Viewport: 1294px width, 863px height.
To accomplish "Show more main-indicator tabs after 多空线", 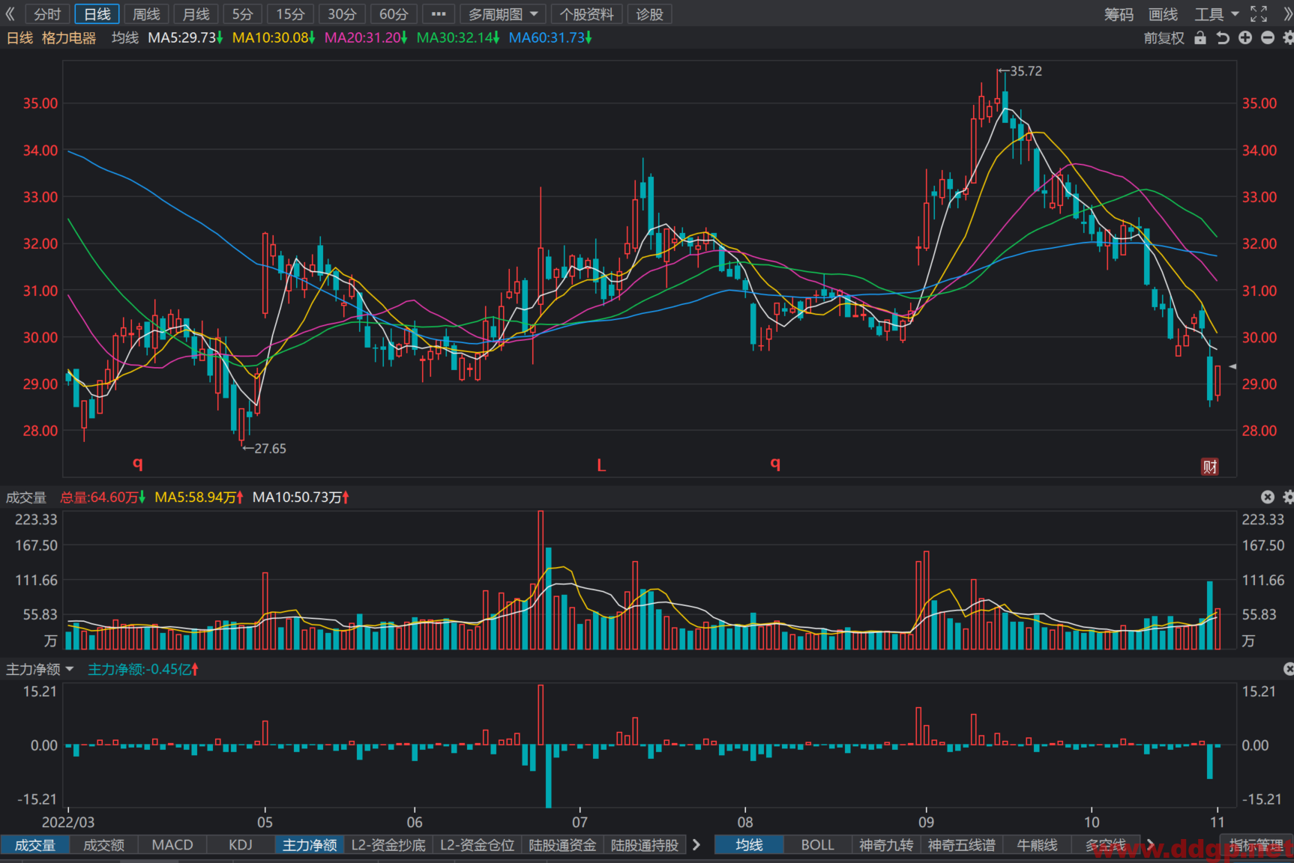I will tap(1150, 845).
